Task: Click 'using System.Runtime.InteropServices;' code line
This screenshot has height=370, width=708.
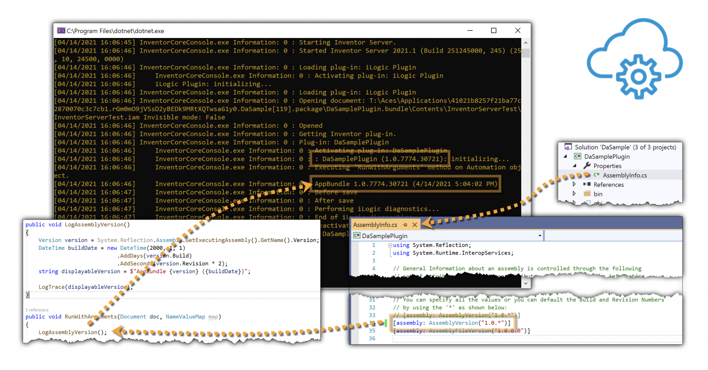Action: coord(453,253)
